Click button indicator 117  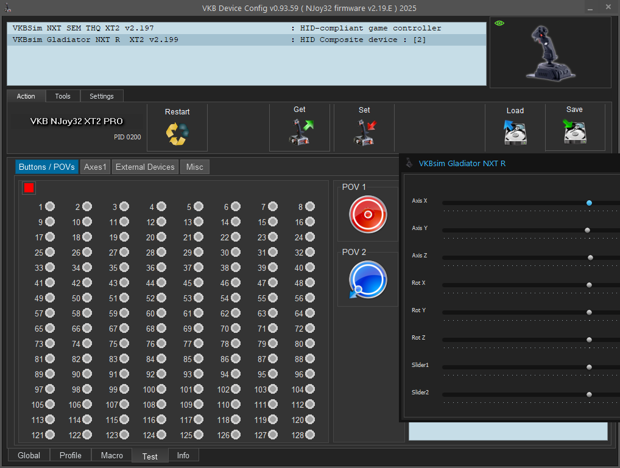click(199, 419)
